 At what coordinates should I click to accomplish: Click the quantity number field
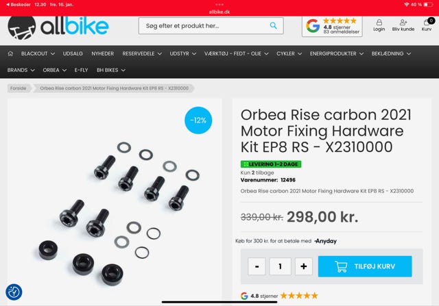[281, 266]
